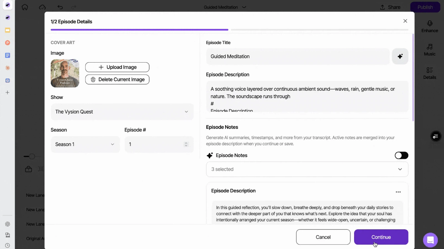Screen dimensions: 444x249
Task: Open the Show dropdown for The Vysion Quest
Action: pyautogui.click(x=122, y=112)
